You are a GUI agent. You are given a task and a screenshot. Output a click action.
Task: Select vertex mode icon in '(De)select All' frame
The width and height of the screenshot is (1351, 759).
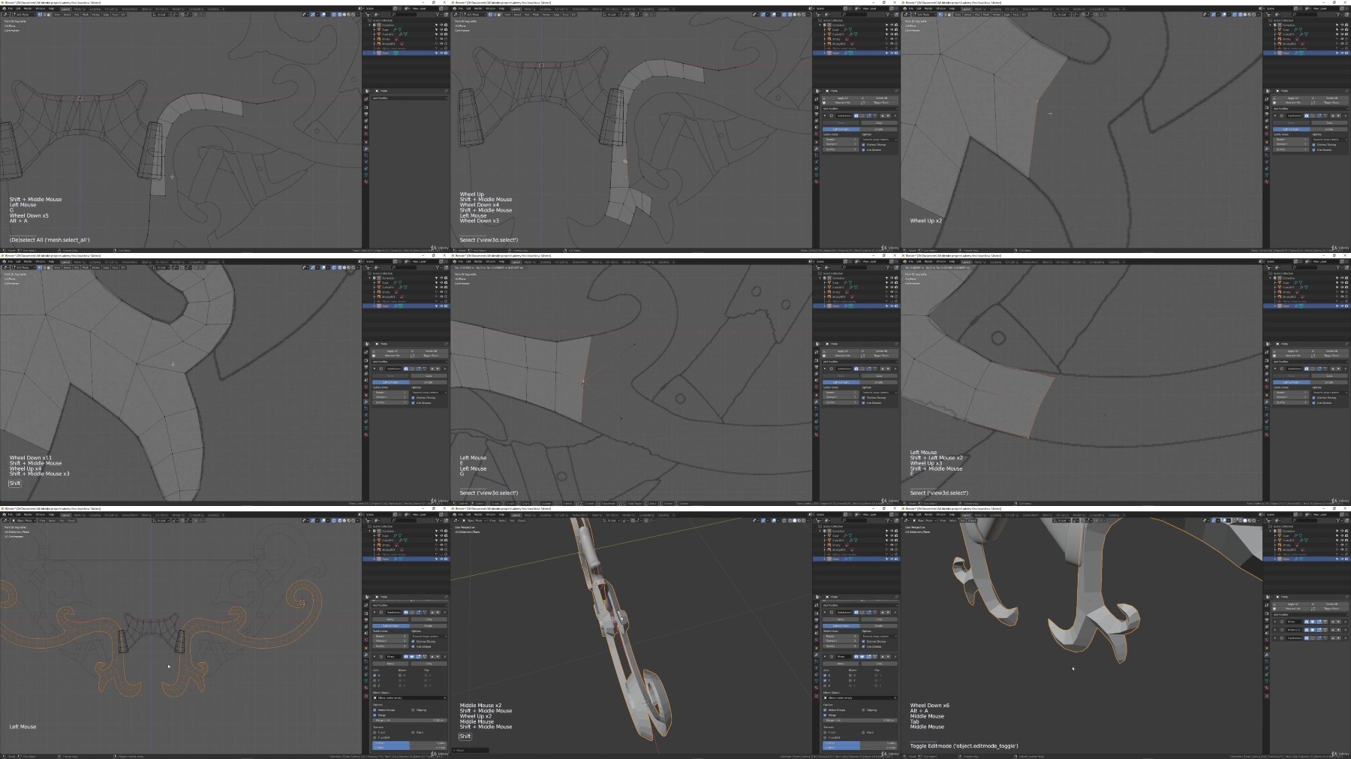coord(40,14)
